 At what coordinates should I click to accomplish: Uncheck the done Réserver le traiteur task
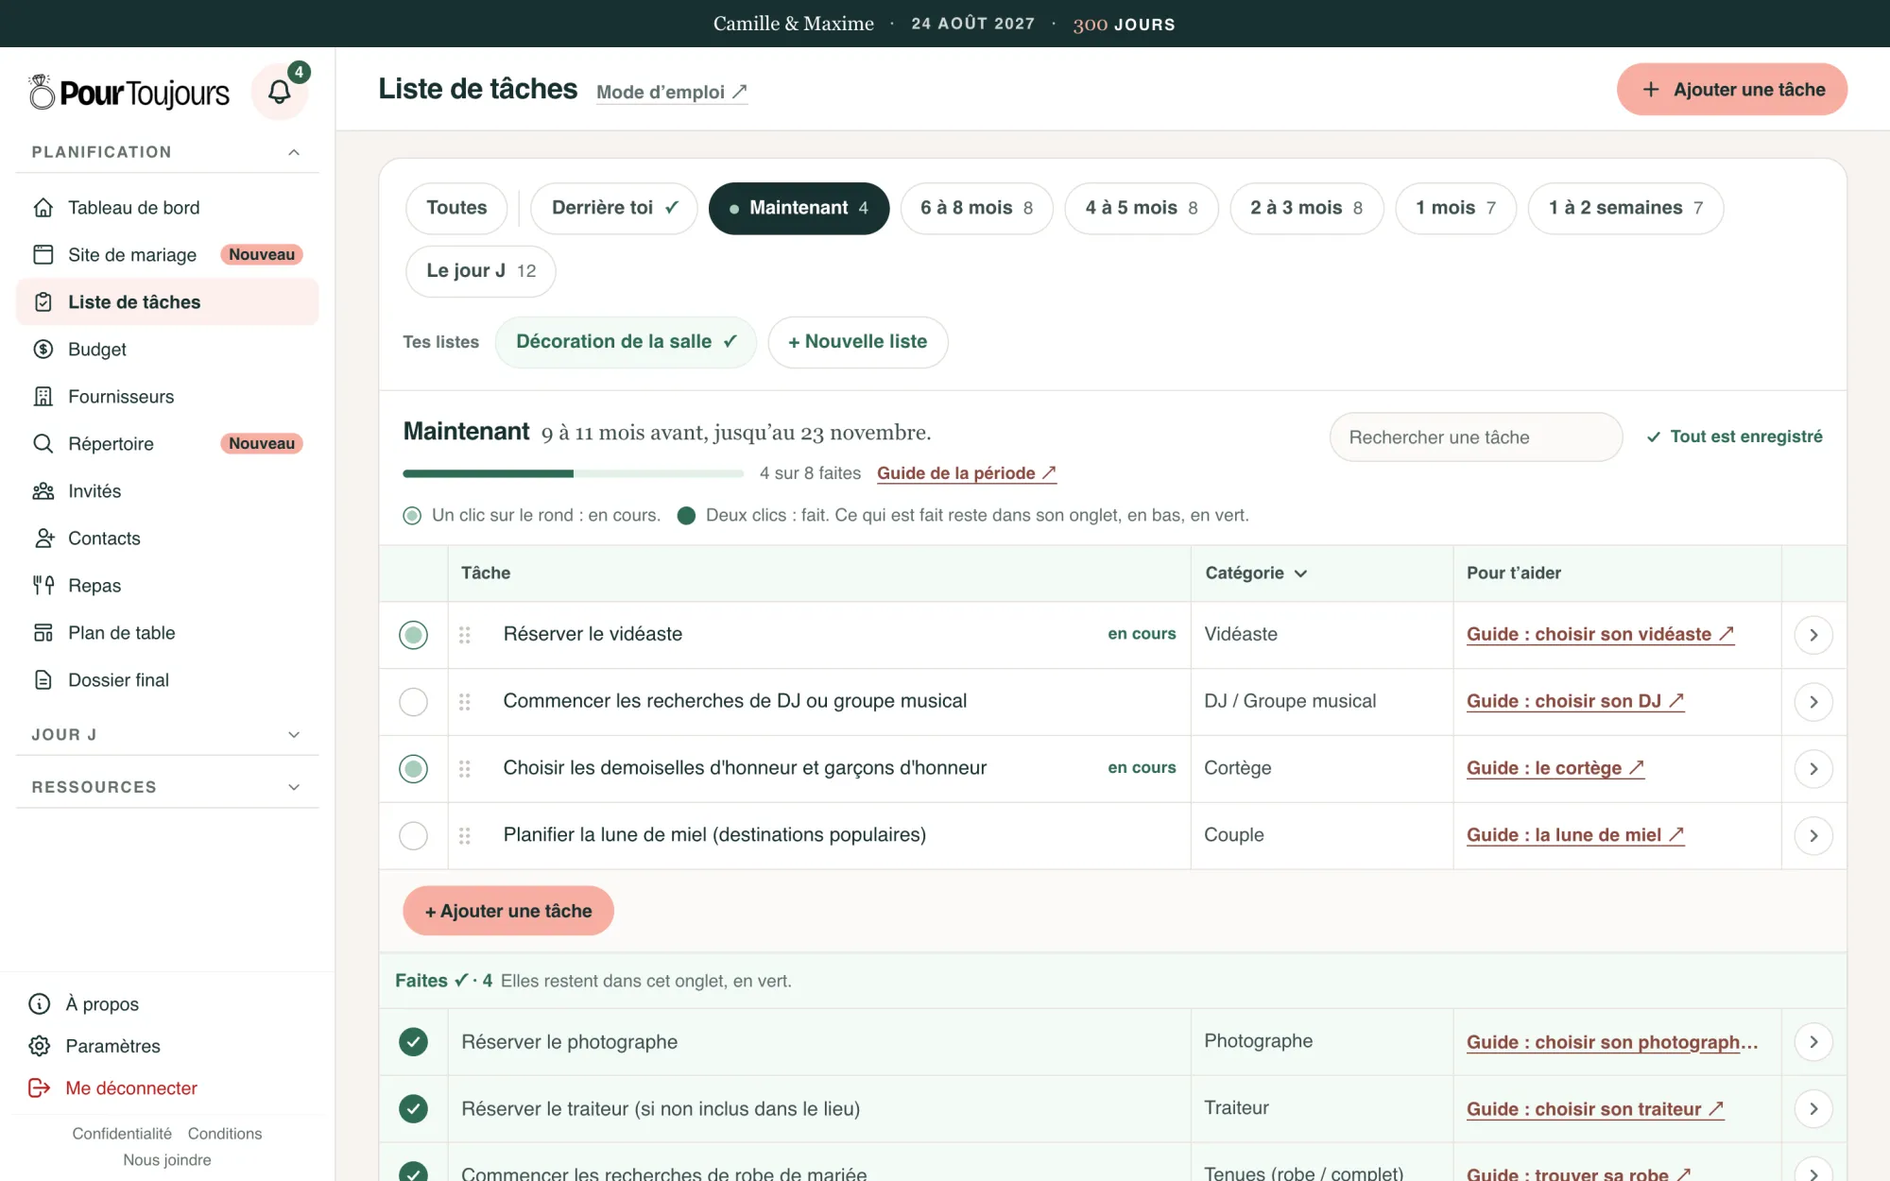pos(413,1109)
